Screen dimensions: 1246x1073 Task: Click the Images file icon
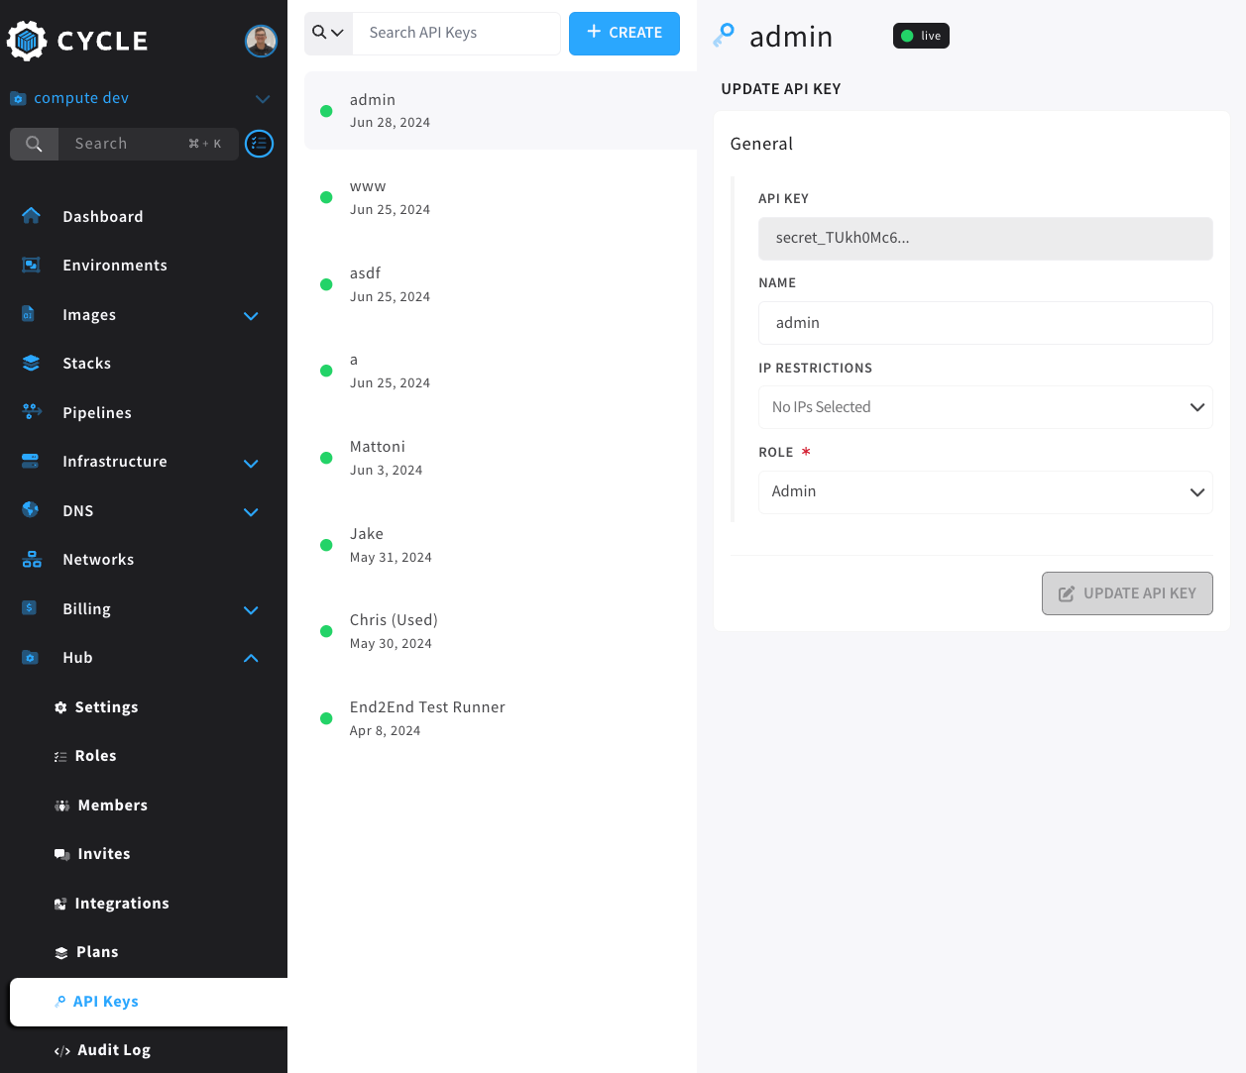pyautogui.click(x=29, y=314)
